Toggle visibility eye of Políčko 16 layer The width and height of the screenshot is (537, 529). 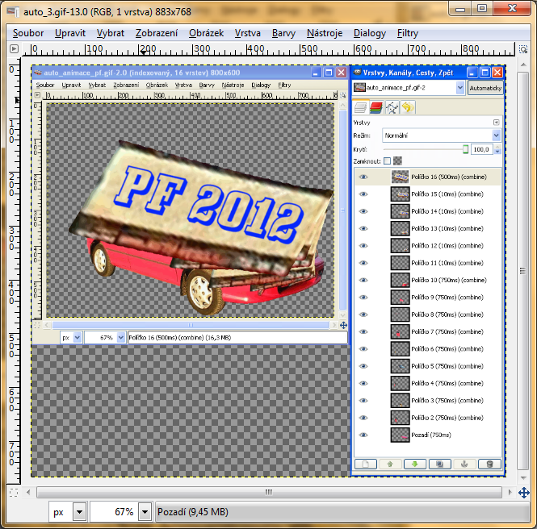click(x=363, y=177)
